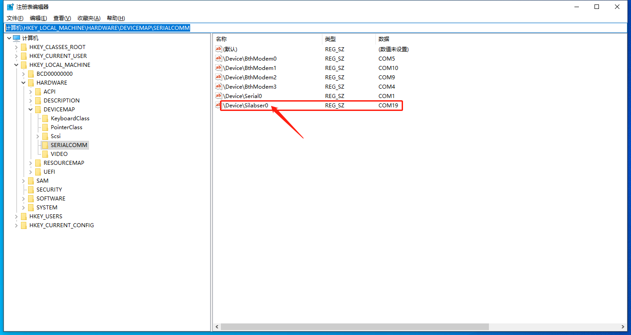Expand HKEY_CURRENT_CONFIG chevron
The image size is (631, 335).
[16, 225]
